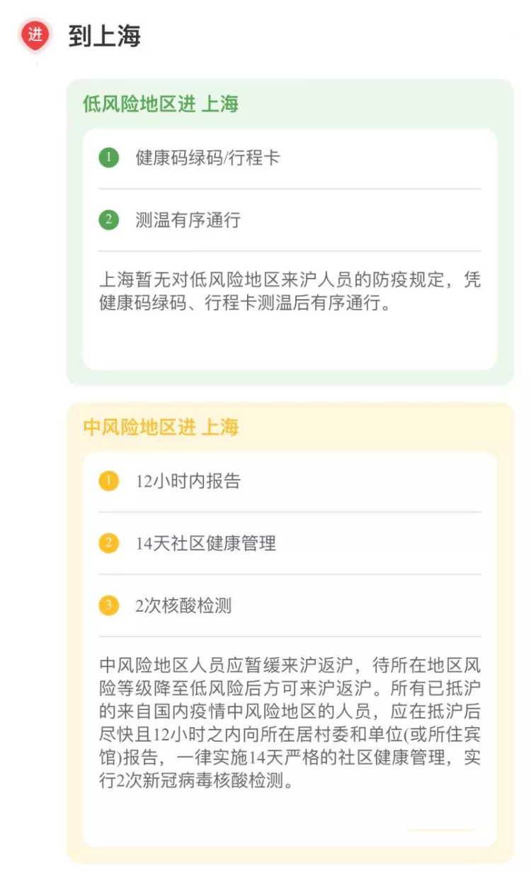
Task: Click the yellow number 1 badge
Action: click(x=108, y=481)
